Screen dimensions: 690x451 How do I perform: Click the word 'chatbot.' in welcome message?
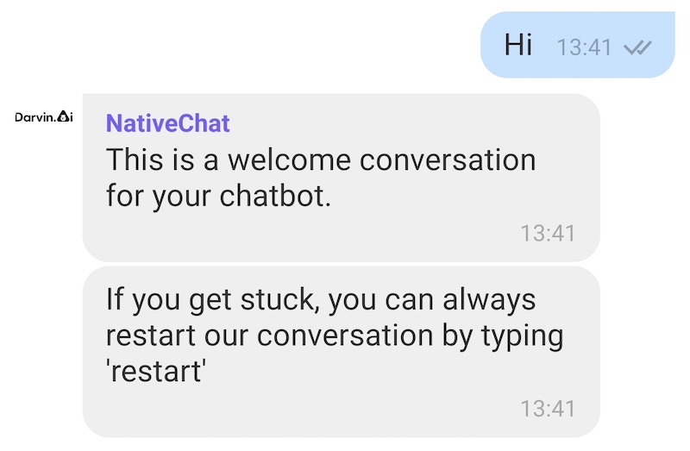275,196
